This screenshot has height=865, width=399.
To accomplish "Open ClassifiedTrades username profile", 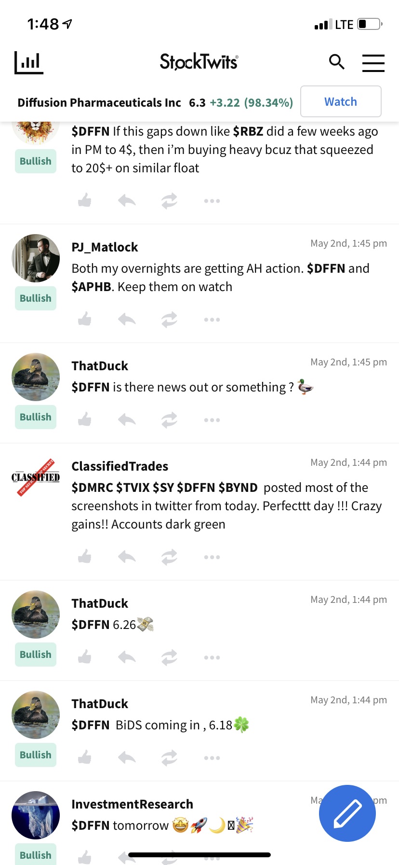I will pyautogui.click(x=120, y=466).
